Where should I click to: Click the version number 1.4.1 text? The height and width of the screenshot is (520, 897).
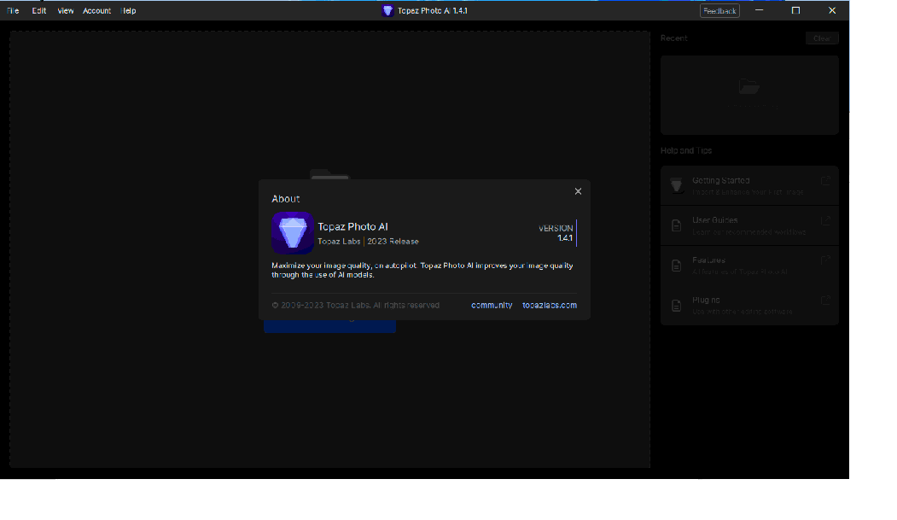565,238
